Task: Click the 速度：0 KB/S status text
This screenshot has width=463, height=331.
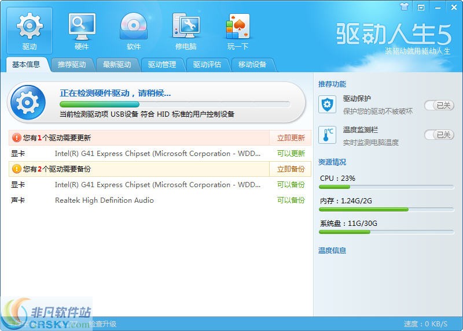Action: [x=425, y=324]
